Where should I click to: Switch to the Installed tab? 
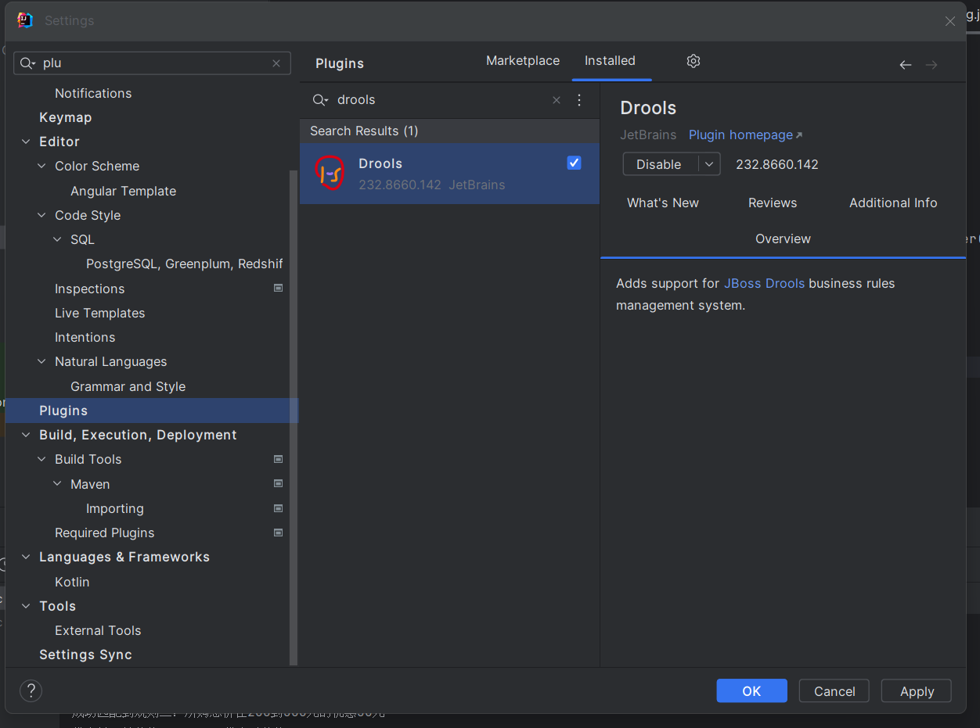pyautogui.click(x=610, y=61)
